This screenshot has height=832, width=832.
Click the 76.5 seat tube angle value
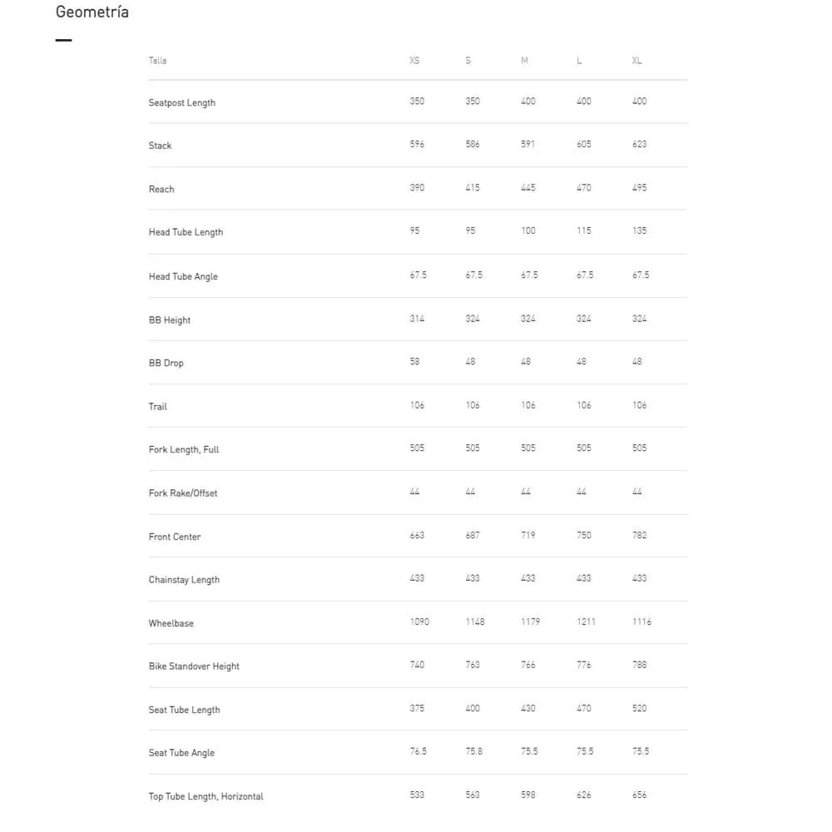point(418,751)
